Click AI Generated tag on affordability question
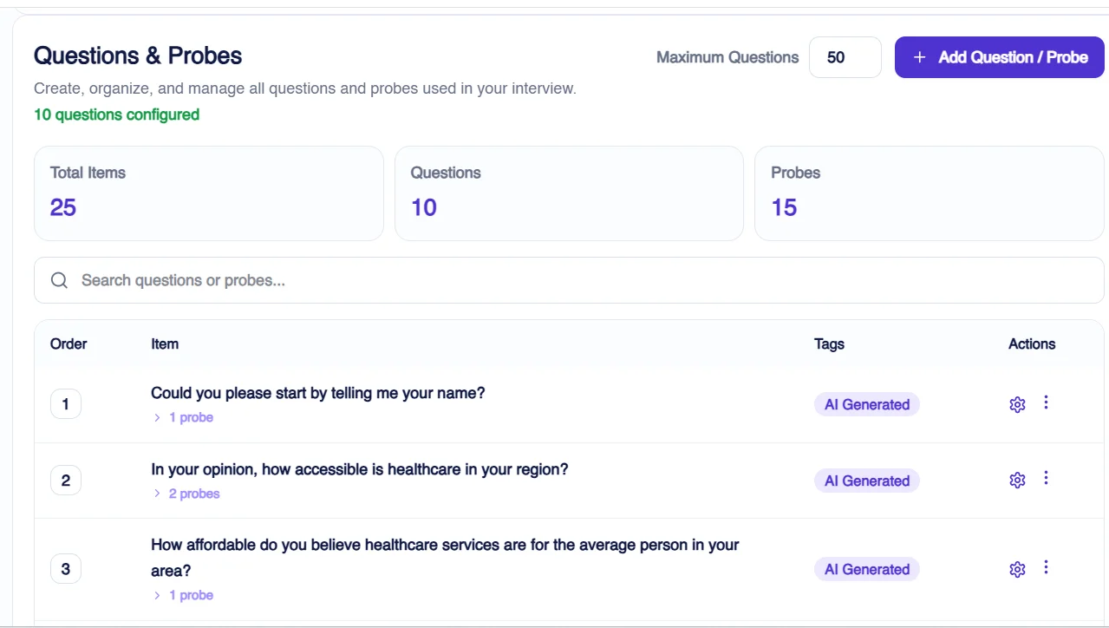Screen dimensions: 1109x628 coord(866,569)
